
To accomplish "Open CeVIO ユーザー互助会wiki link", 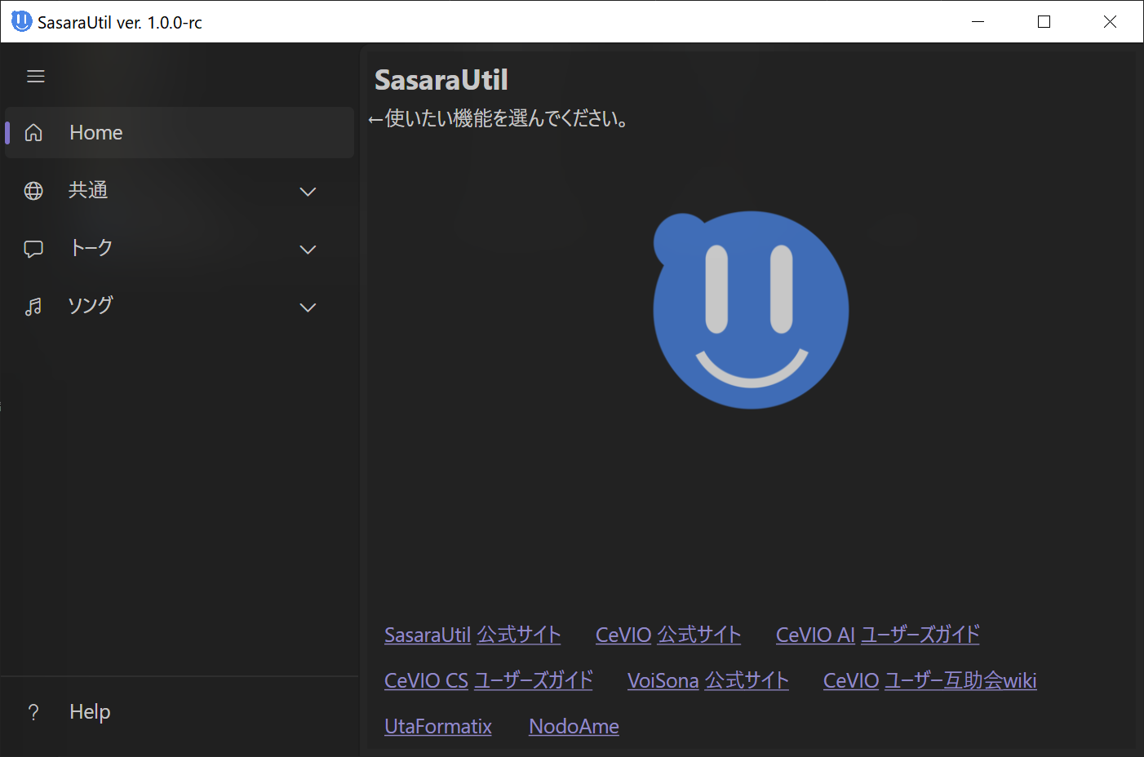I will [x=930, y=680].
